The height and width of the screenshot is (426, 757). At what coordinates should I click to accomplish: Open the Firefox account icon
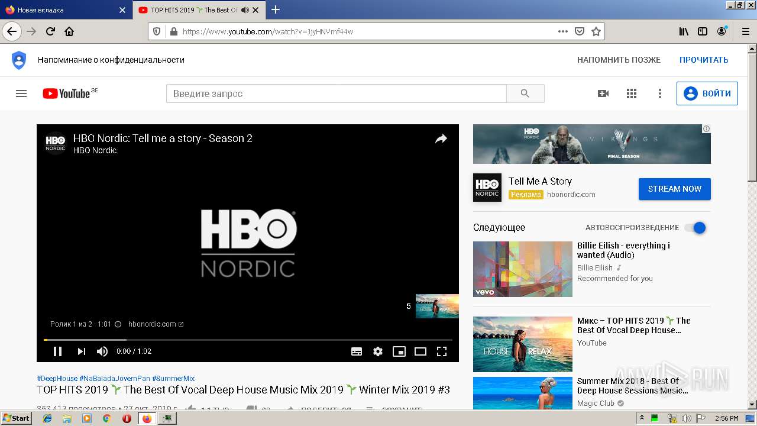[x=722, y=31]
